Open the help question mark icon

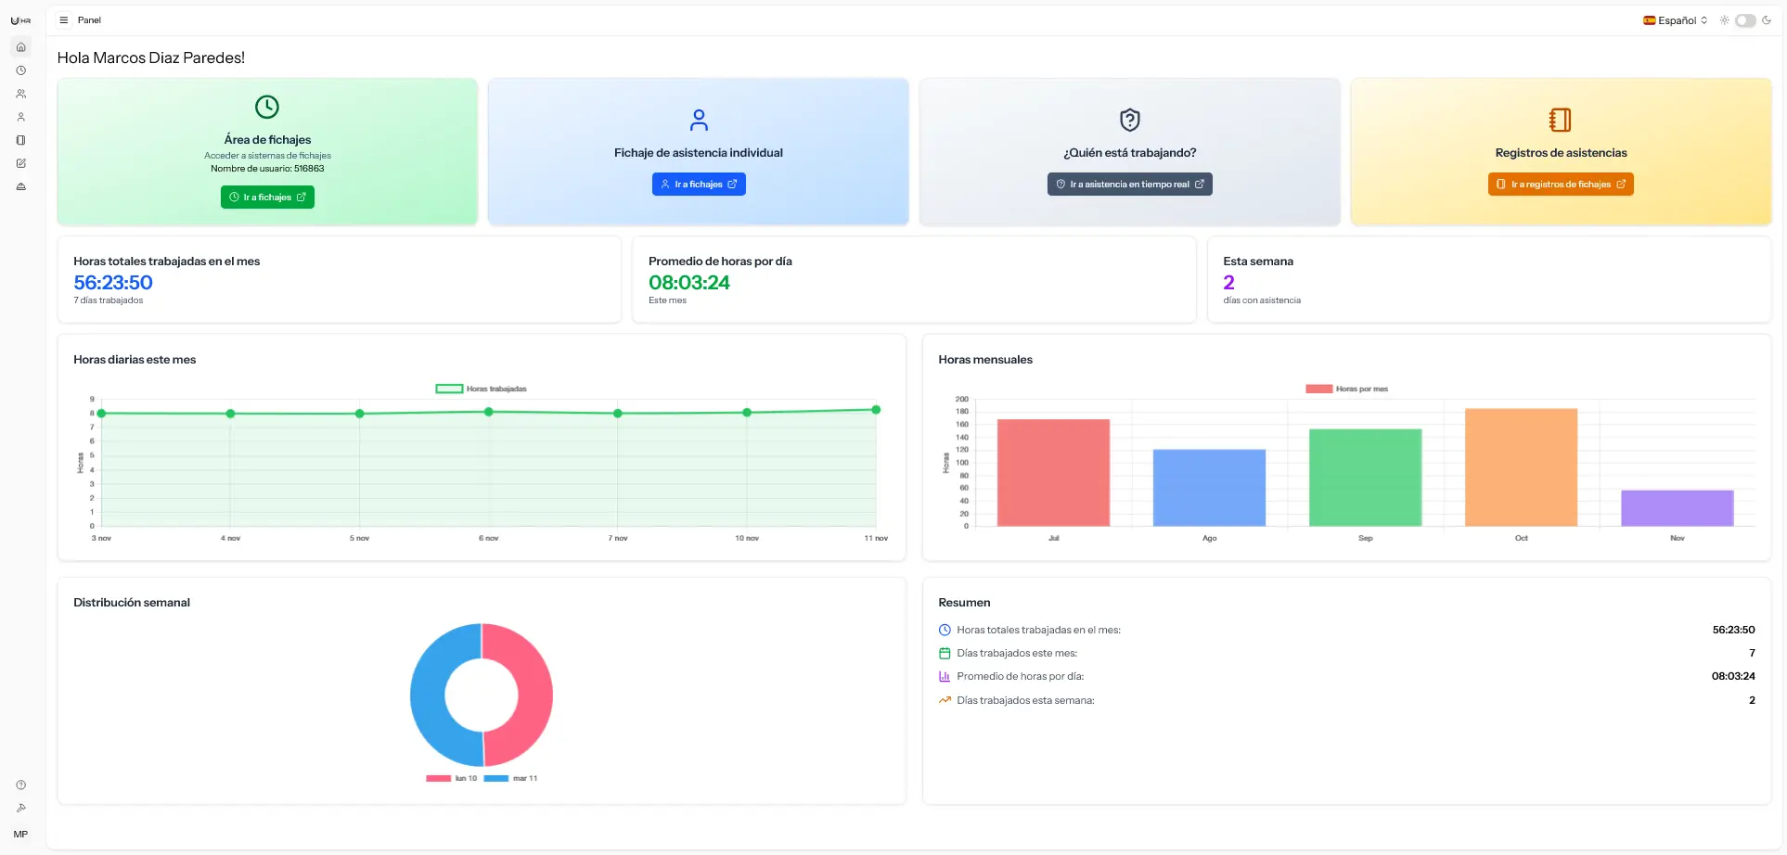20,785
